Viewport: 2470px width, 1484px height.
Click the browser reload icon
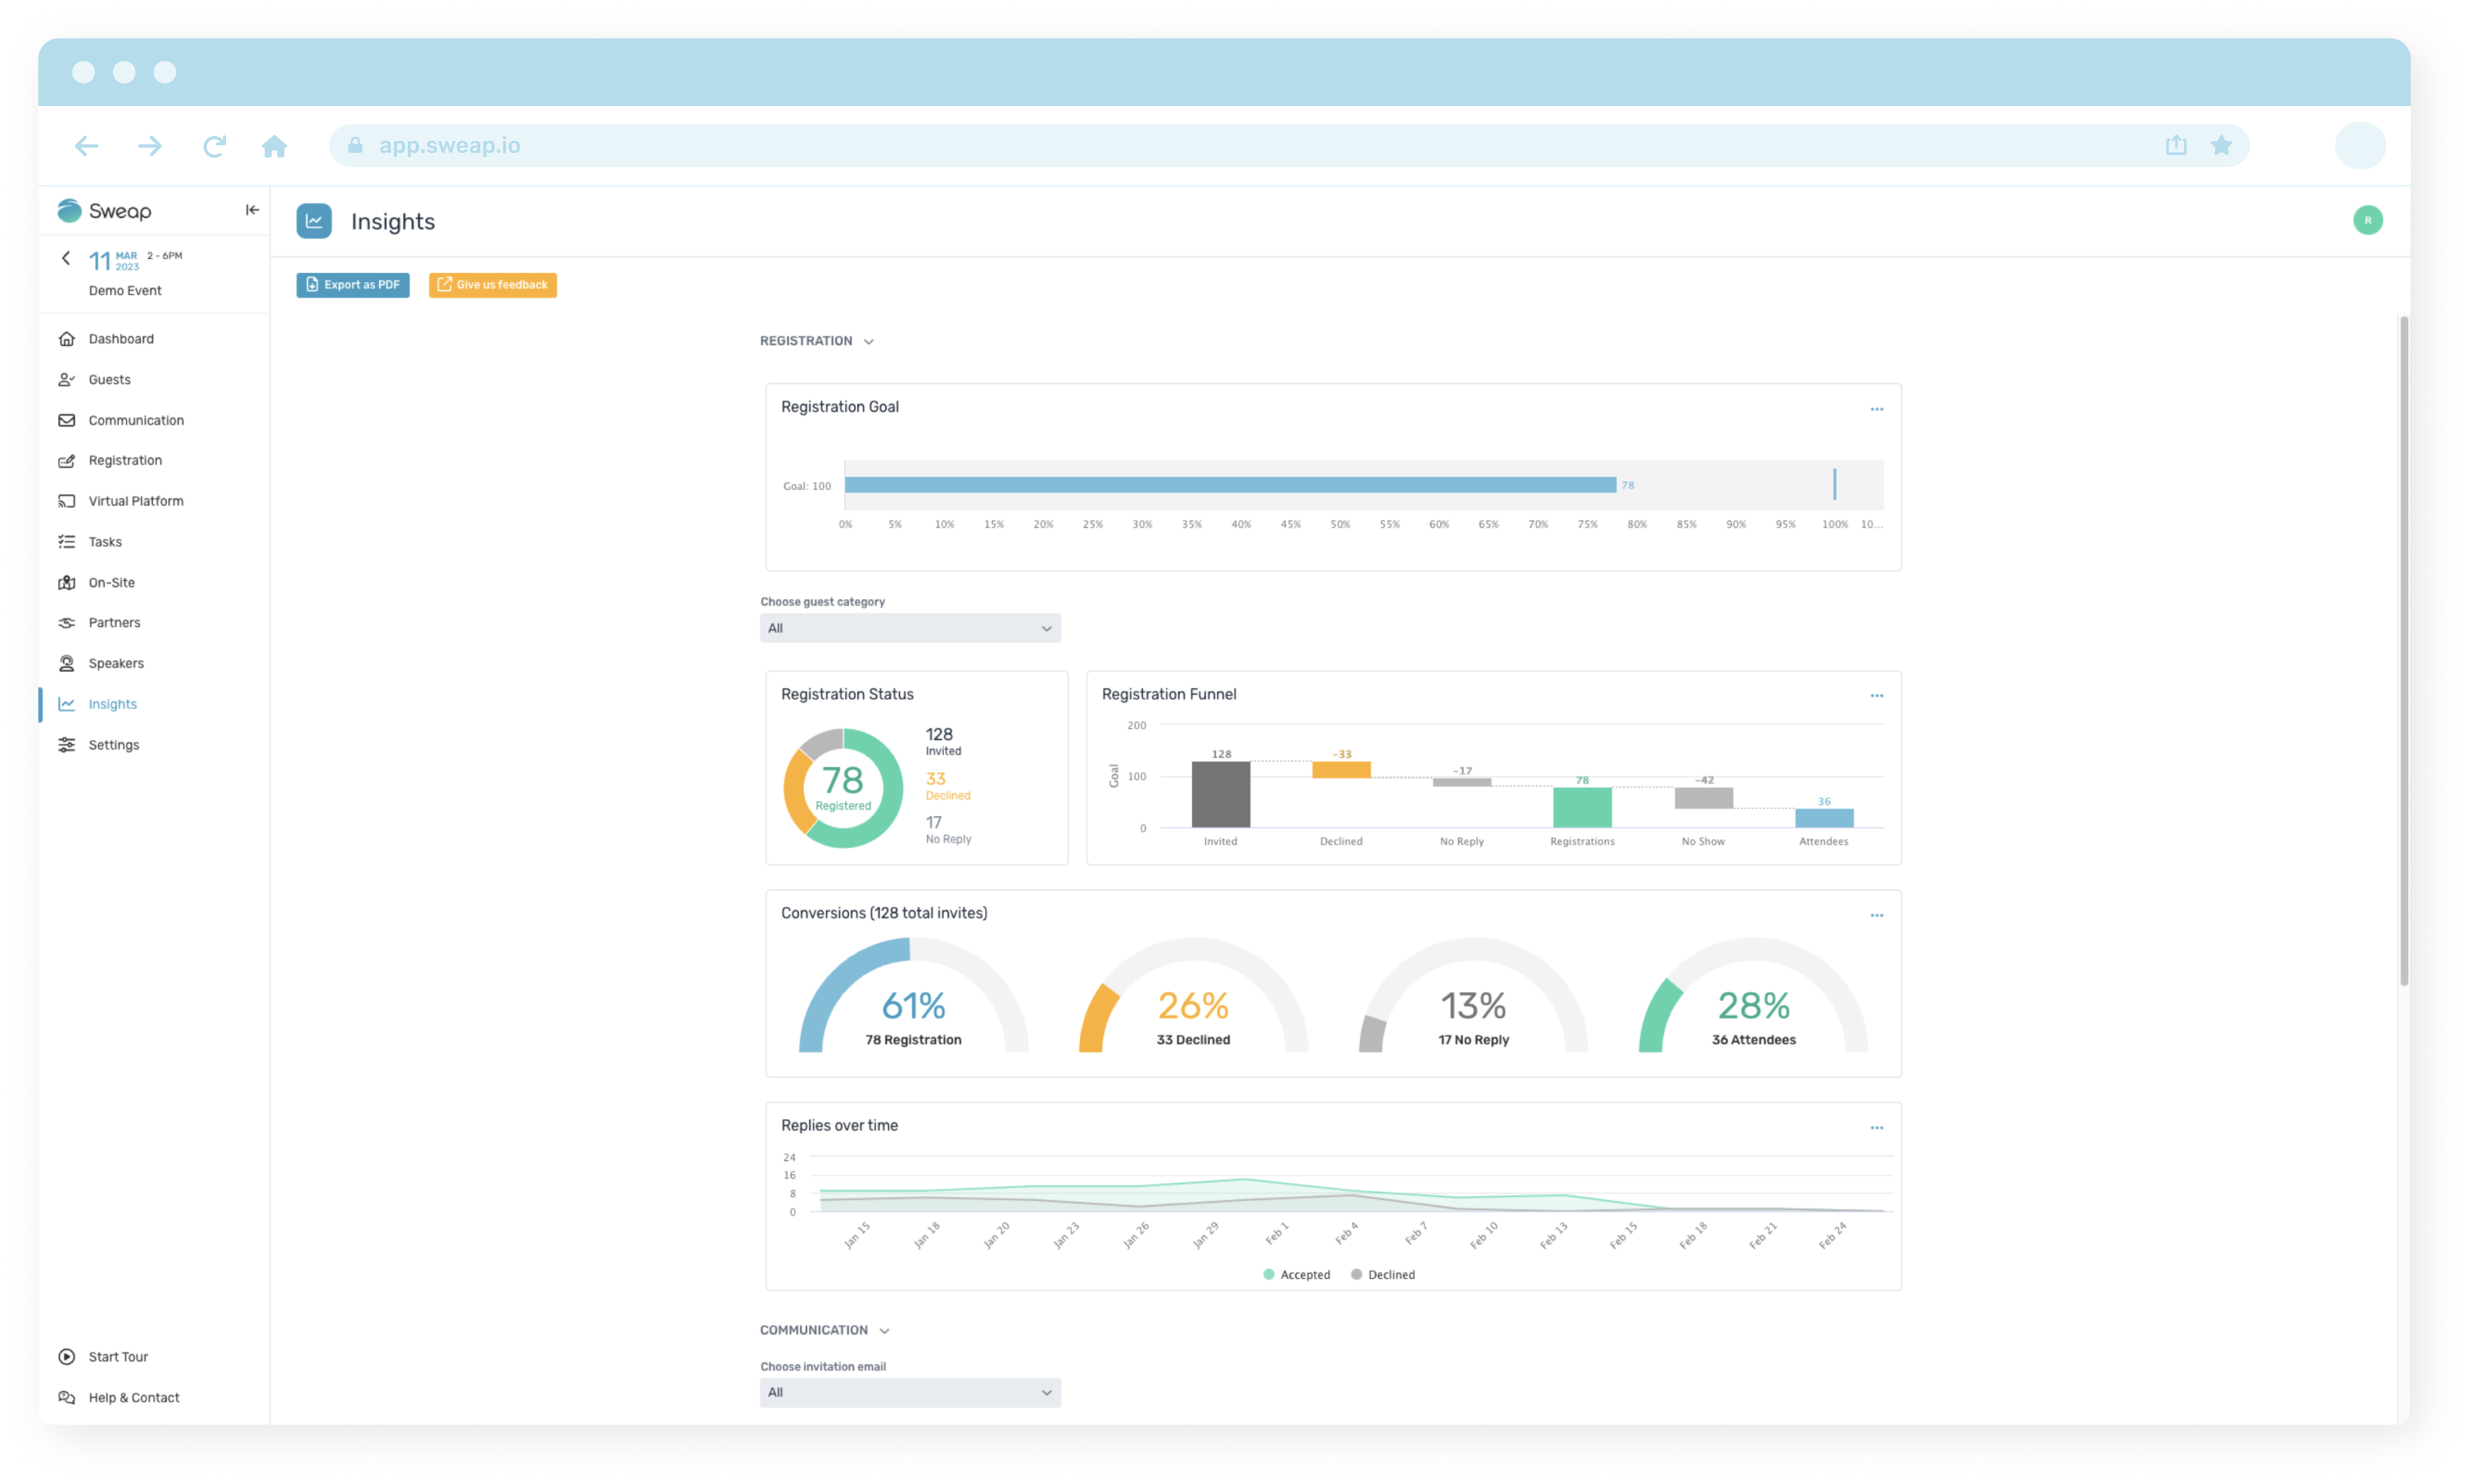[x=214, y=146]
